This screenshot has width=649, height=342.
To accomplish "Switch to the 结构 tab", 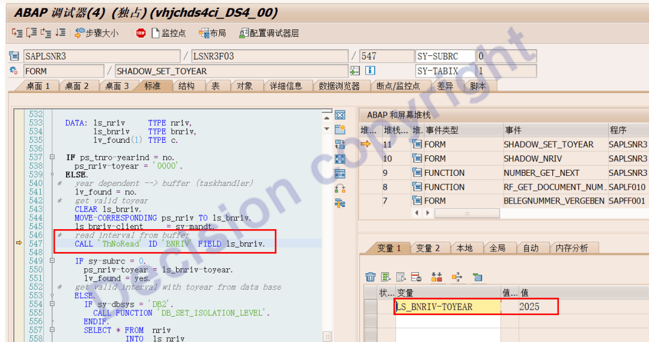I will [186, 86].
